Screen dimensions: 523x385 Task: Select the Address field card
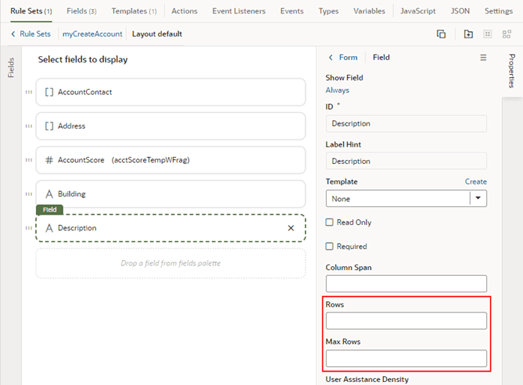(x=170, y=126)
